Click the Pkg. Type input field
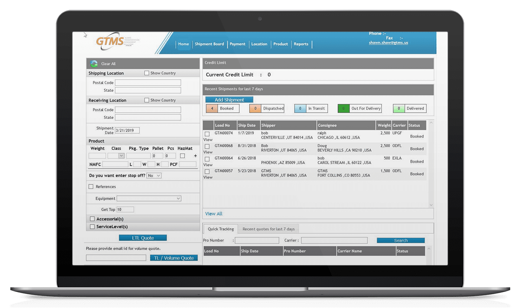The width and height of the screenshot is (520, 308). click(x=138, y=156)
